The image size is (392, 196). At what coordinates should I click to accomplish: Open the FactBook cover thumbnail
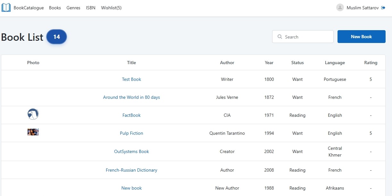pos(33,114)
